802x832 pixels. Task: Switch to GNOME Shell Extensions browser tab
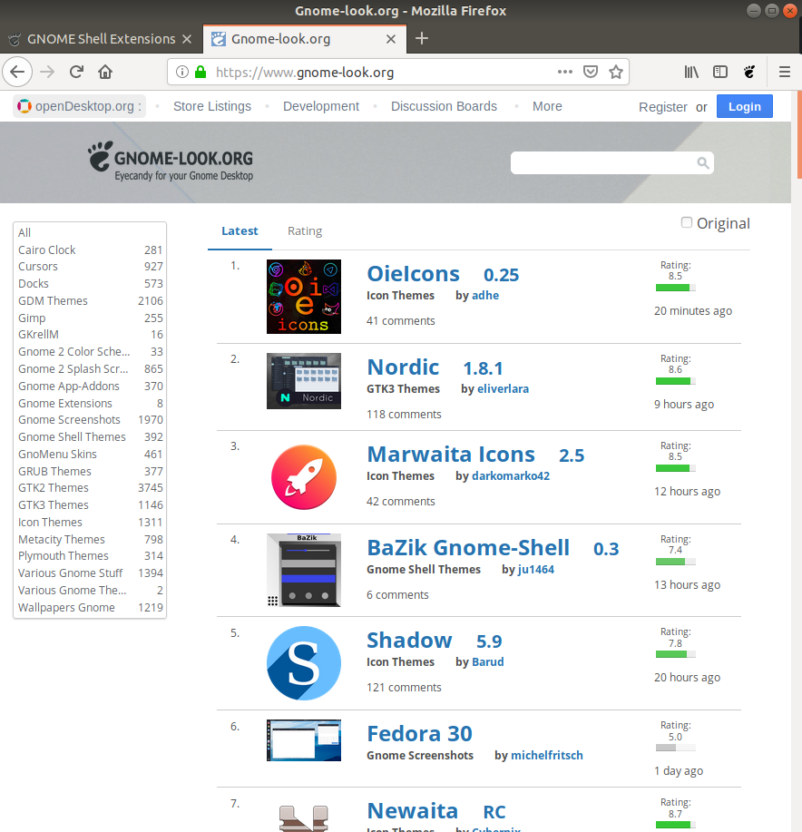100,39
